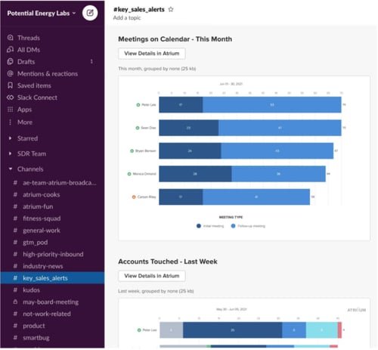Click the orange status icon in the fifth chart row
Viewport: 378px width, 350px height.
134,197
